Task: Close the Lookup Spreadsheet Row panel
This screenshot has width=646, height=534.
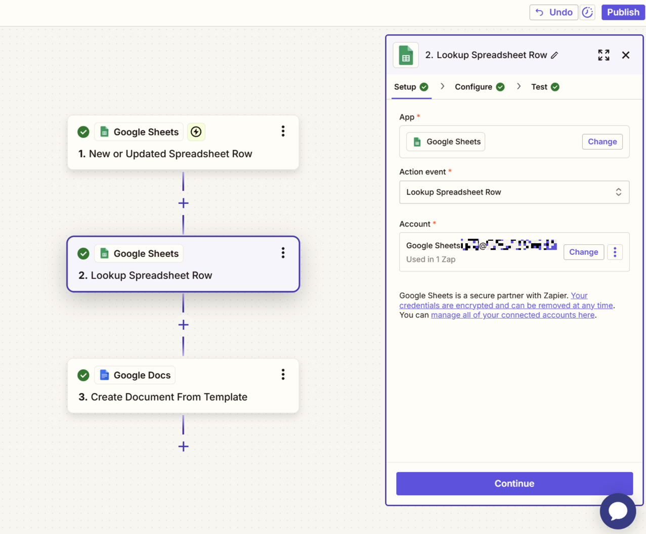Action: (x=626, y=55)
